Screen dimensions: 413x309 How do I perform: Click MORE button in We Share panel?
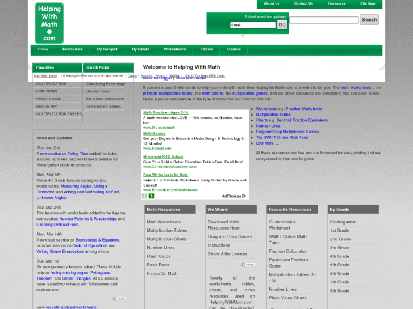pyautogui.click(x=248, y=265)
